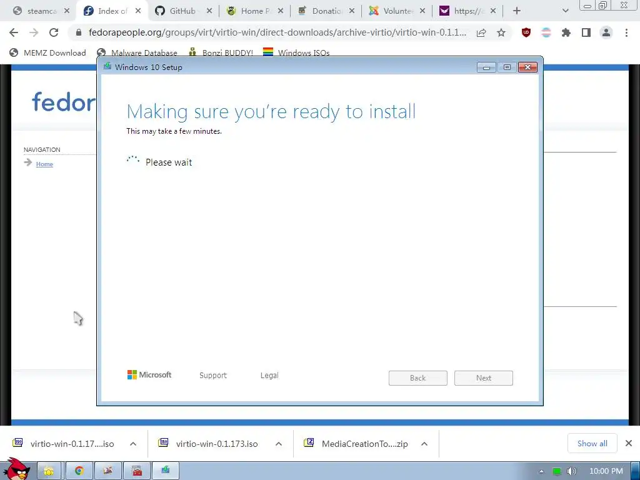Viewport: 640px width, 480px height.
Task: Open Chrome extensions puzzle icon
Action: click(566, 32)
